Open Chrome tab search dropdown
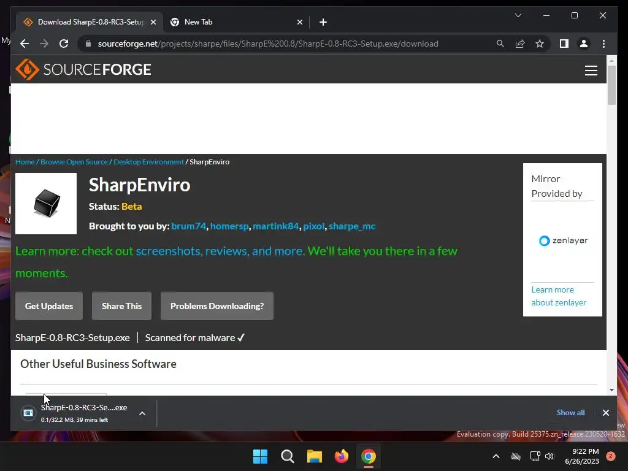The width and height of the screenshot is (628, 471). 518,15
